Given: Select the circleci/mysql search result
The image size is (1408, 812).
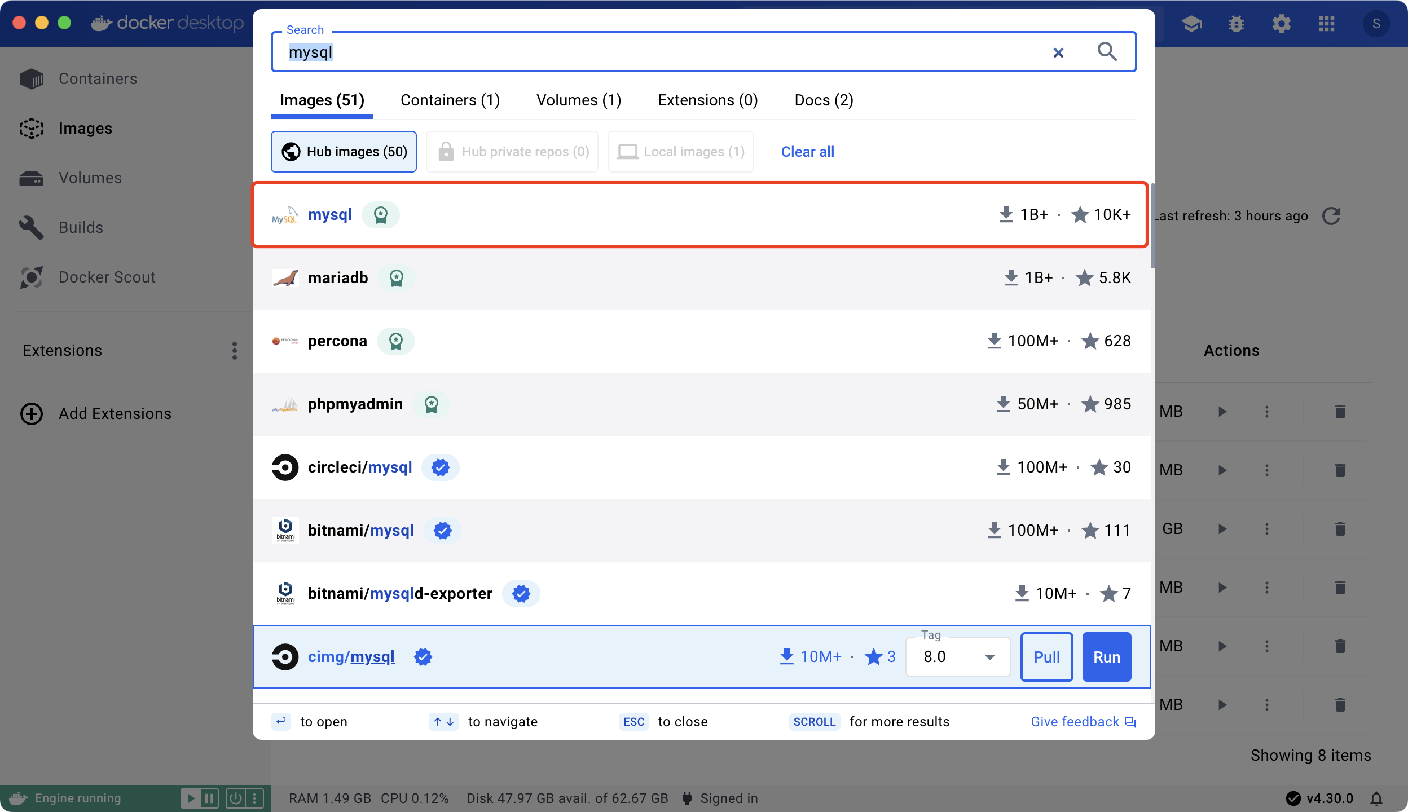Looking at the screenshot, I should click(x=701, y=467).
